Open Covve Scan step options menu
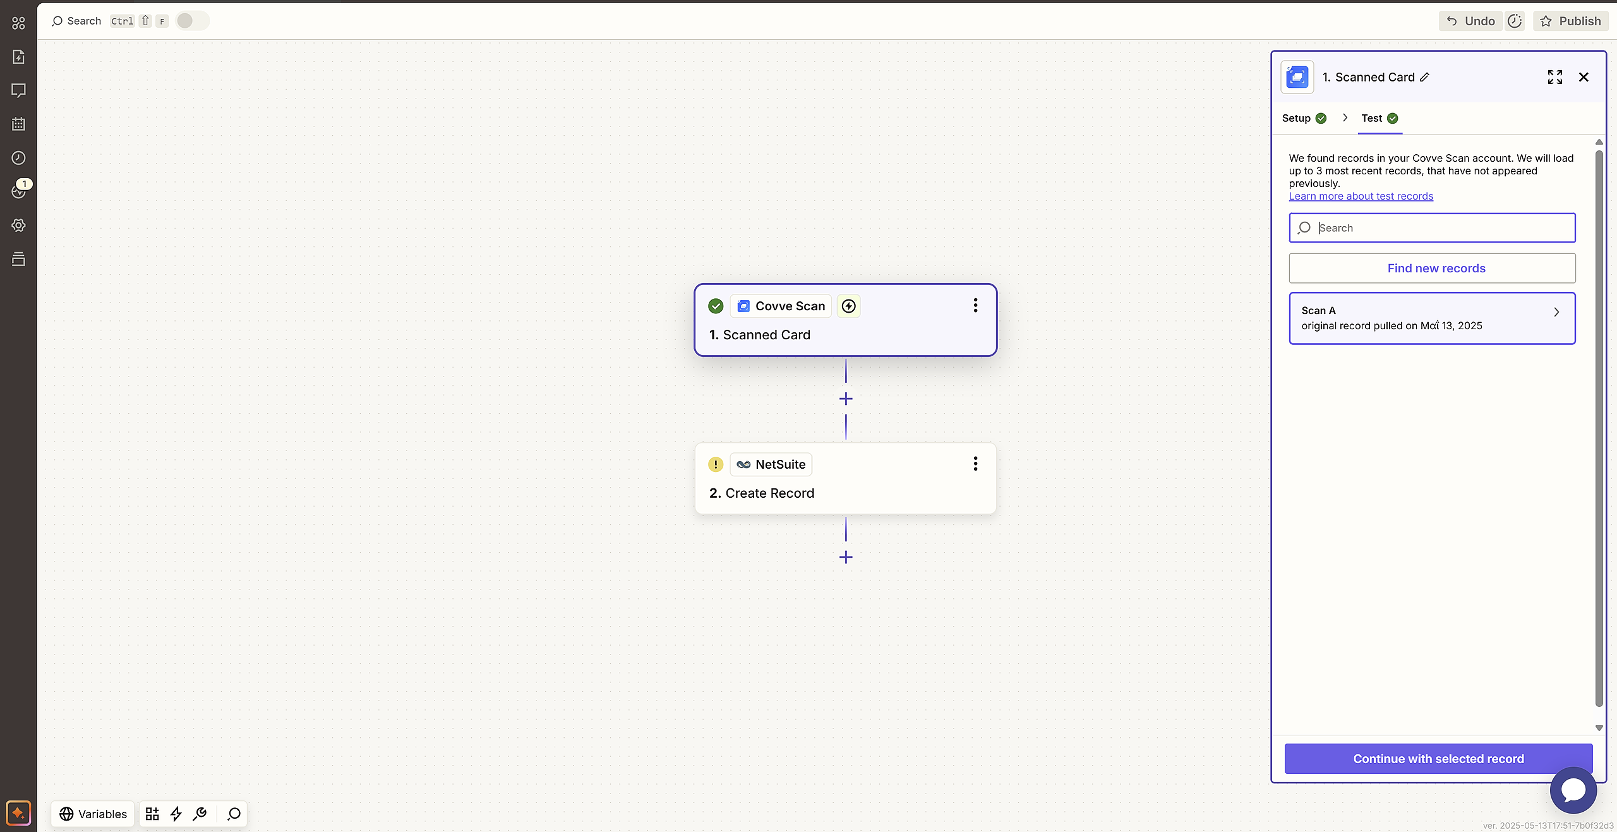Image resolution: width=1617 pixels, height=832 pixels. [975, 306]
